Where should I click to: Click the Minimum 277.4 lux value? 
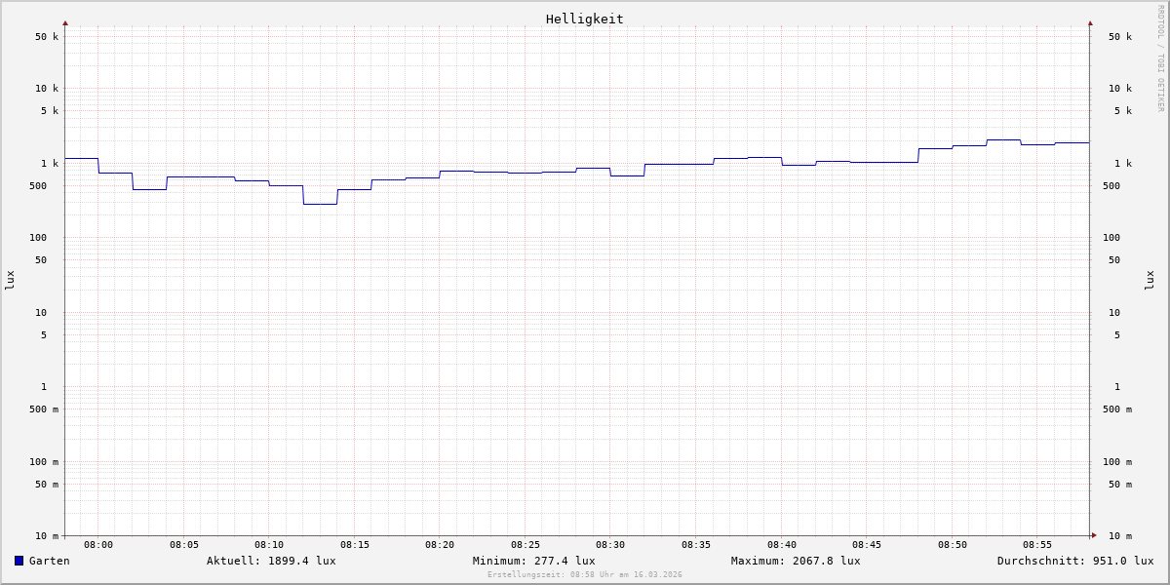(533, 561)
